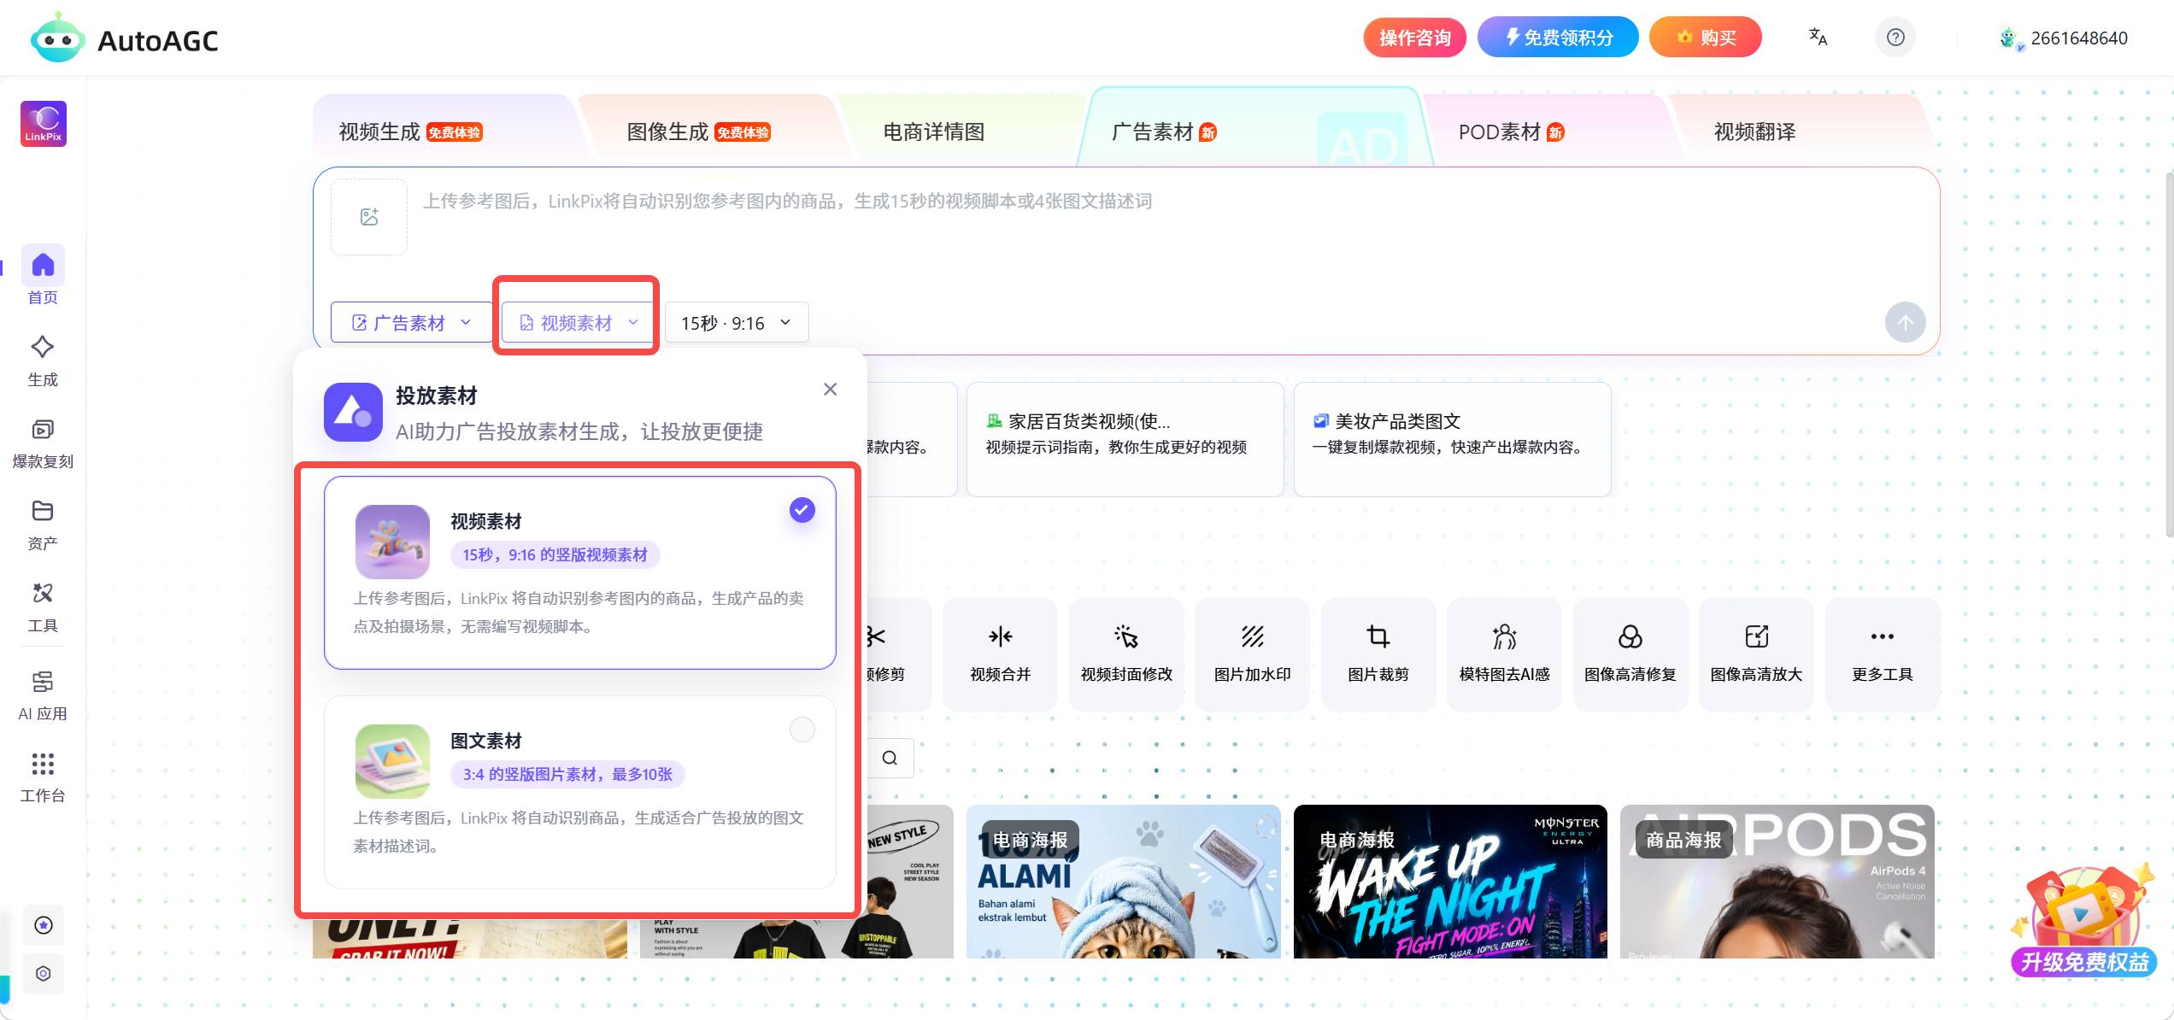
Task: Click the search magnifier icon
Action: (x=890, y=758)
